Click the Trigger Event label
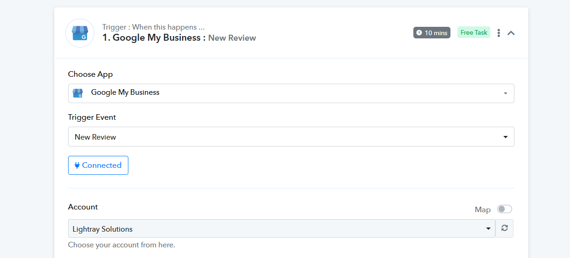This screenshot has width=570, height=258. coord(92,117)
